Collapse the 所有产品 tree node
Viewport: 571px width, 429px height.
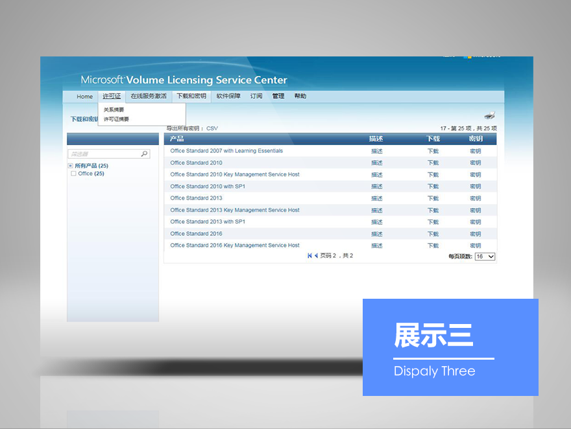(x=70, y=166)
